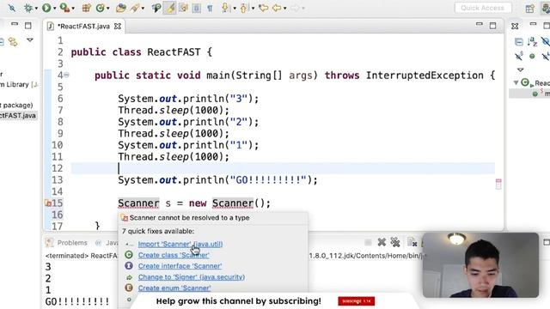Toggle Word Wrap in toolbar
The height and width of the screenshot is (309, 550).
tap(183, 8)
